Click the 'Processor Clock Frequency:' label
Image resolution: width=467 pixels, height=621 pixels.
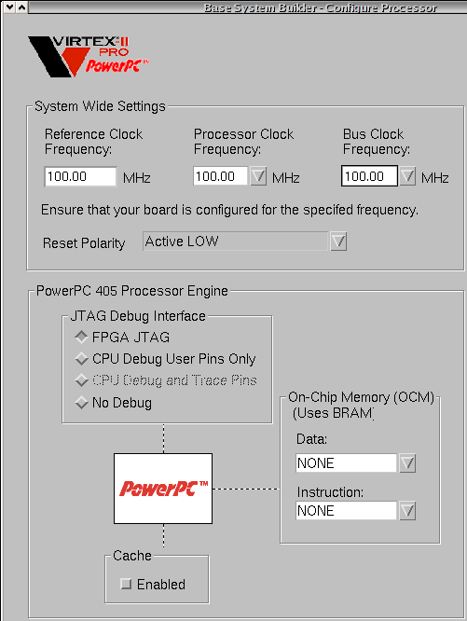243,142
